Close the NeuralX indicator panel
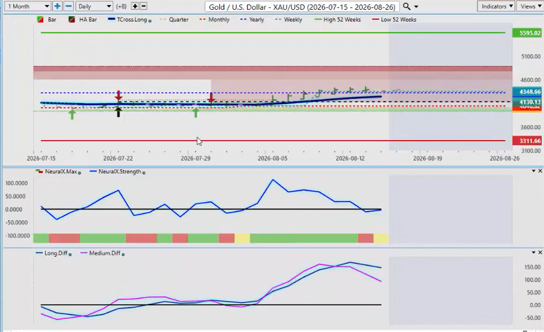The width and height of the screenshot is (544, 332). pos(540,171)
